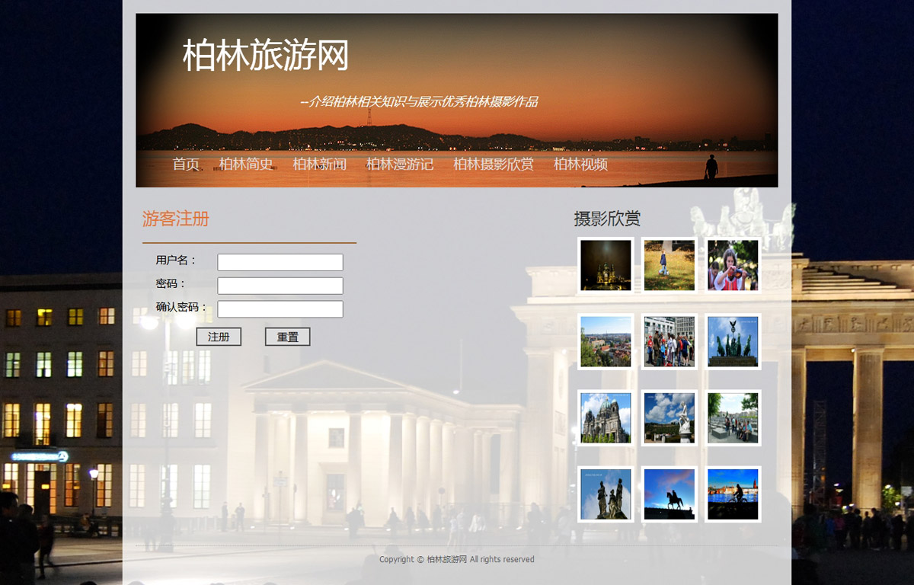Submit the form with the 注册 button
The image size is (914, 585).
point(219,337)
